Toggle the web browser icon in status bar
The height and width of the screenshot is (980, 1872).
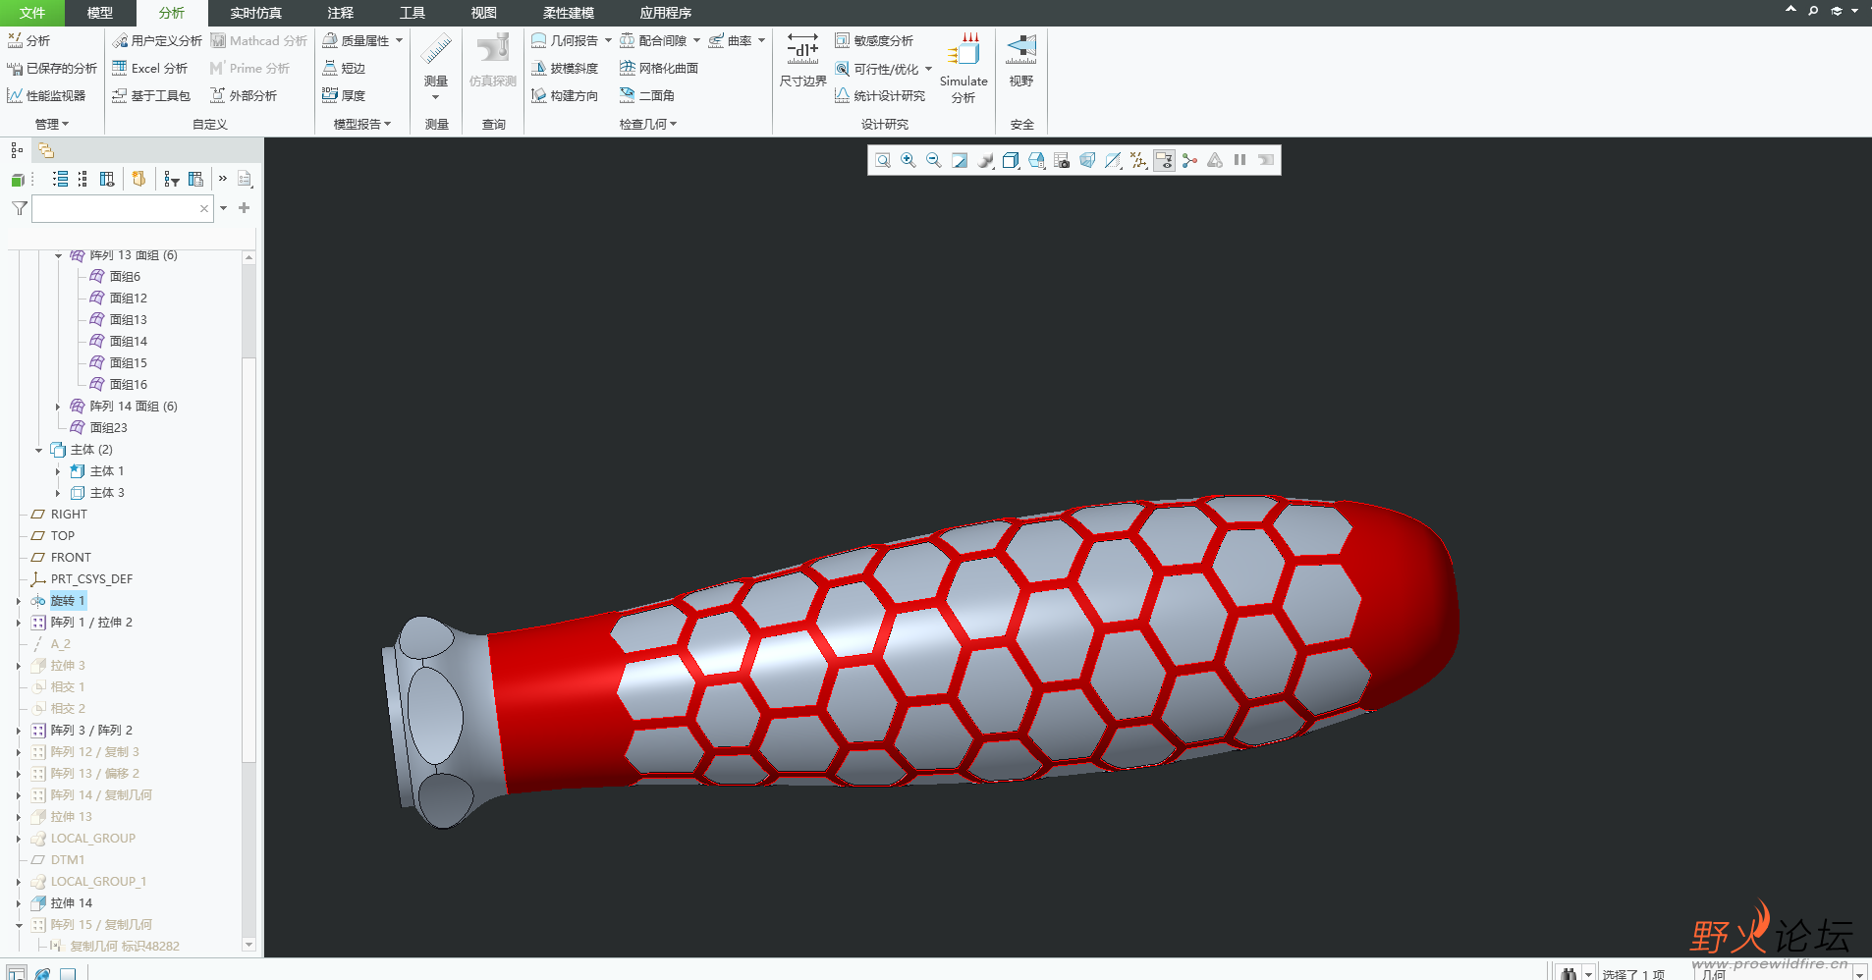[42, 974]
